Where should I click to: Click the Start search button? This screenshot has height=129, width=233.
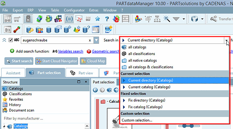[x=19, y=61]
